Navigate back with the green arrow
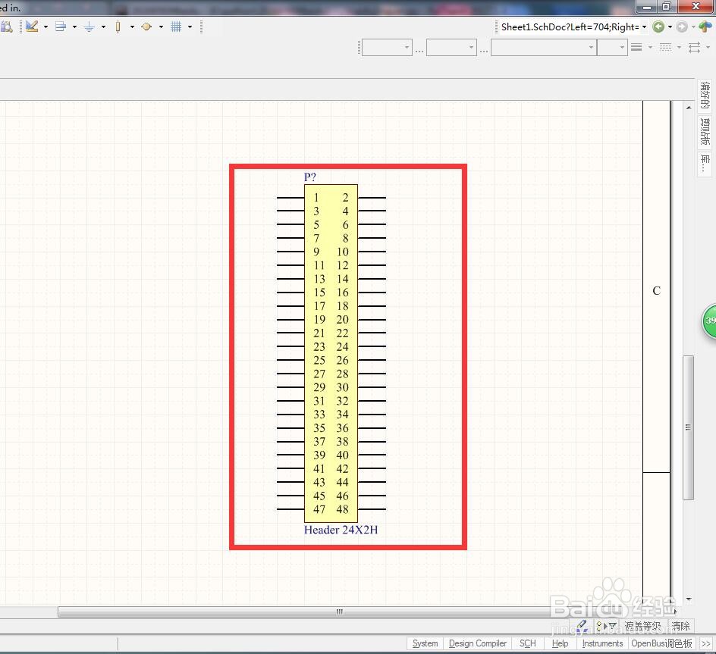Screen dimensions: 716x654 click(658, 27)
